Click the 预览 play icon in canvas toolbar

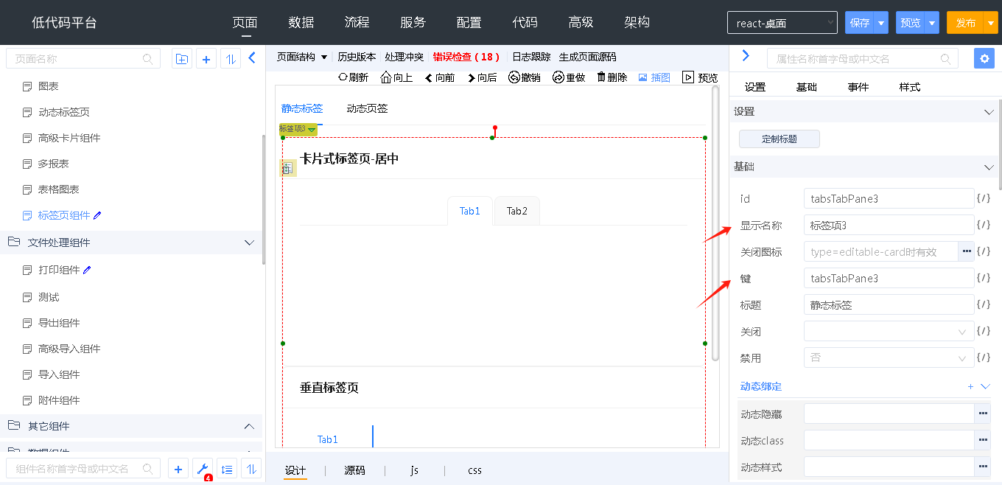coord(688,77)
